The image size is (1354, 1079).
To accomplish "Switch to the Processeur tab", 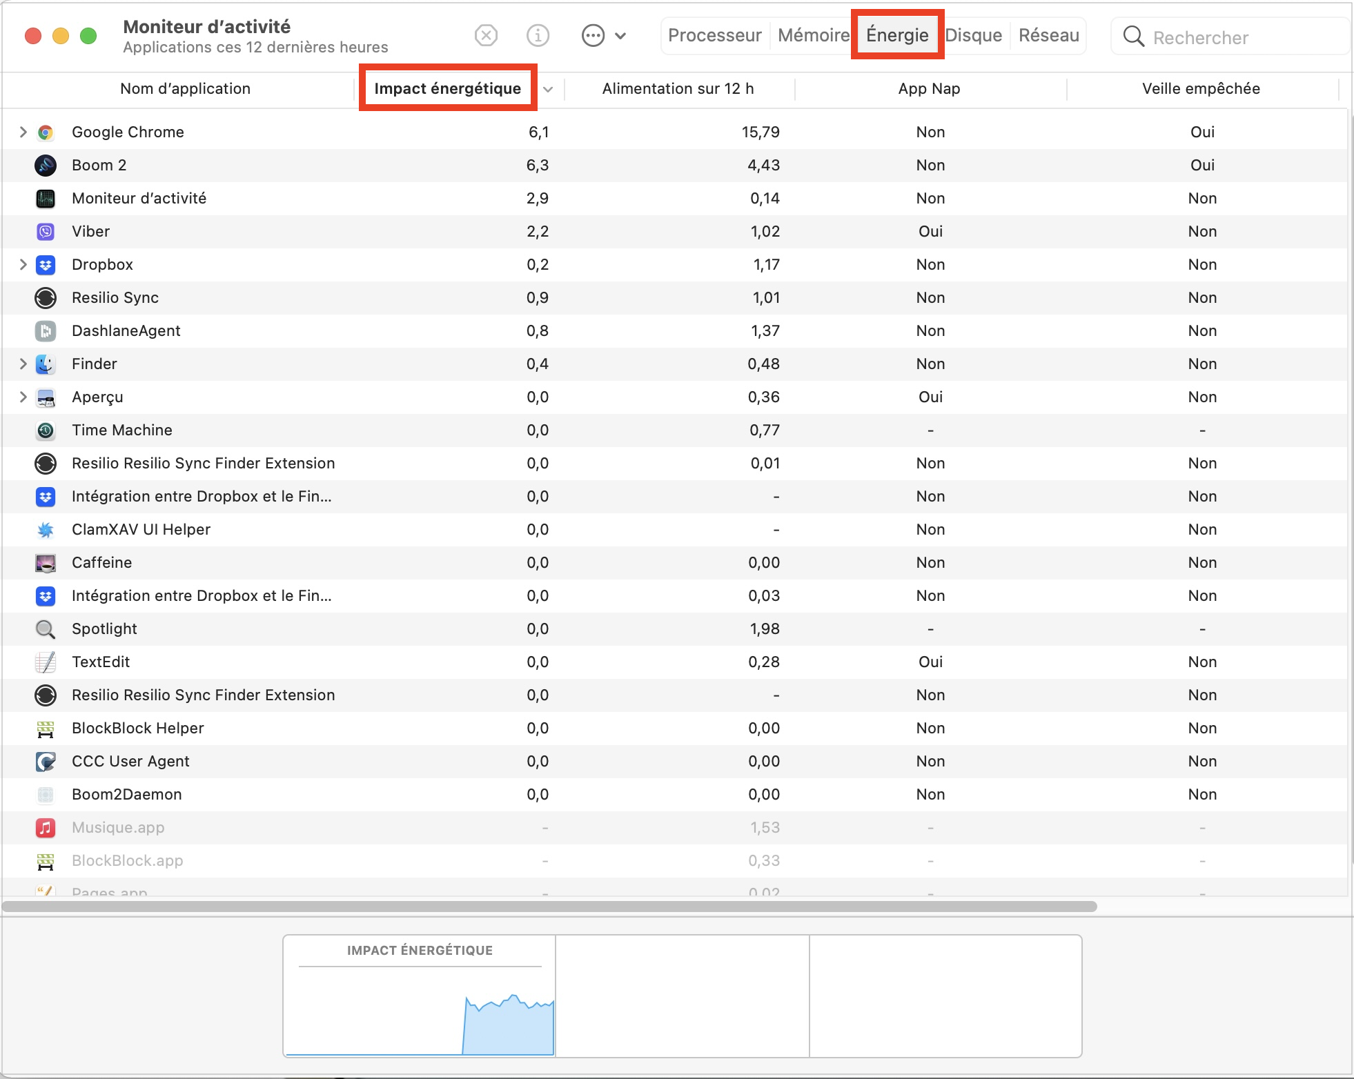I will pyautogui.click(x=714, y=35).
